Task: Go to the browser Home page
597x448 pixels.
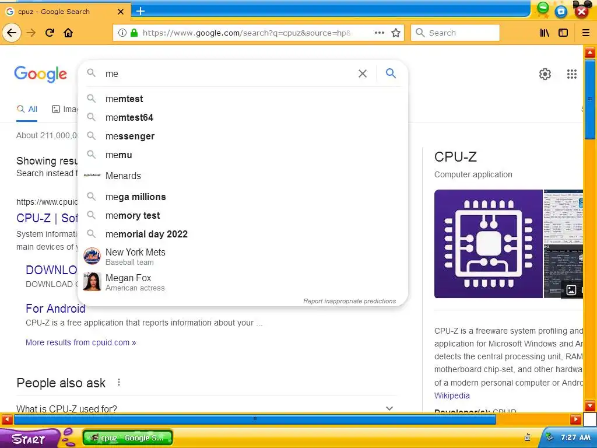Action: point(68,33)
